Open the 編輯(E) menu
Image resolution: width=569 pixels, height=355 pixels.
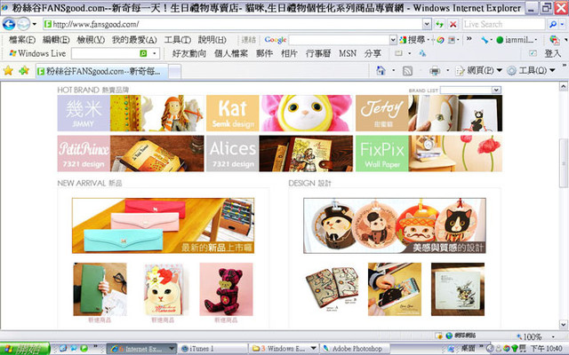[x=56, y=40]
